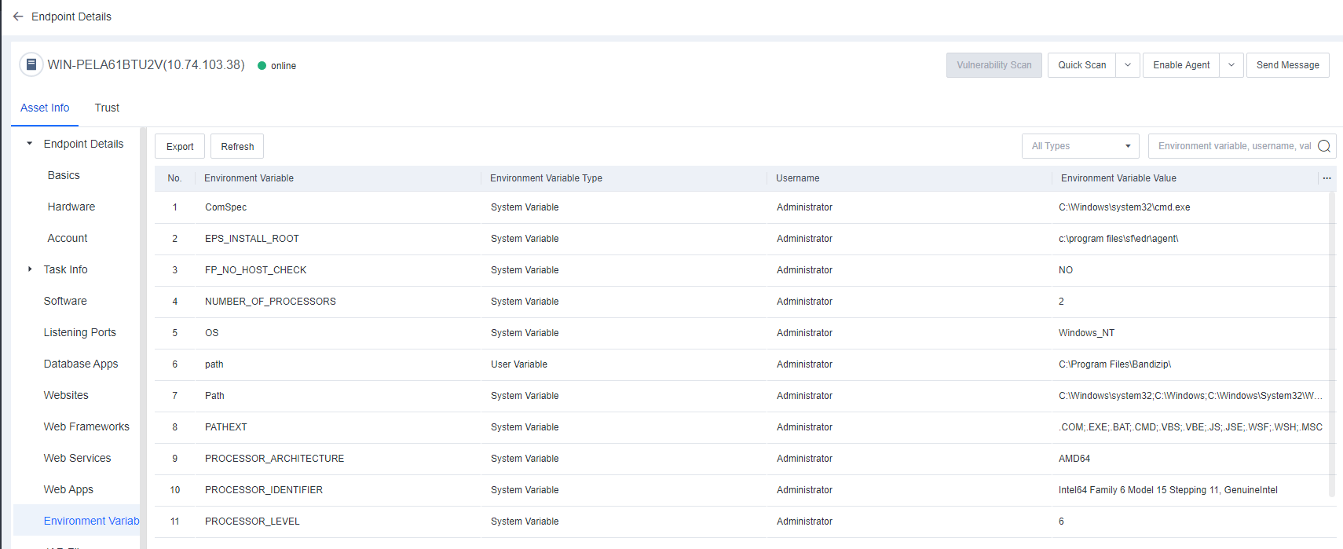Click the search magnifier icon
1343x549 pixels.
click(1323, 146)
